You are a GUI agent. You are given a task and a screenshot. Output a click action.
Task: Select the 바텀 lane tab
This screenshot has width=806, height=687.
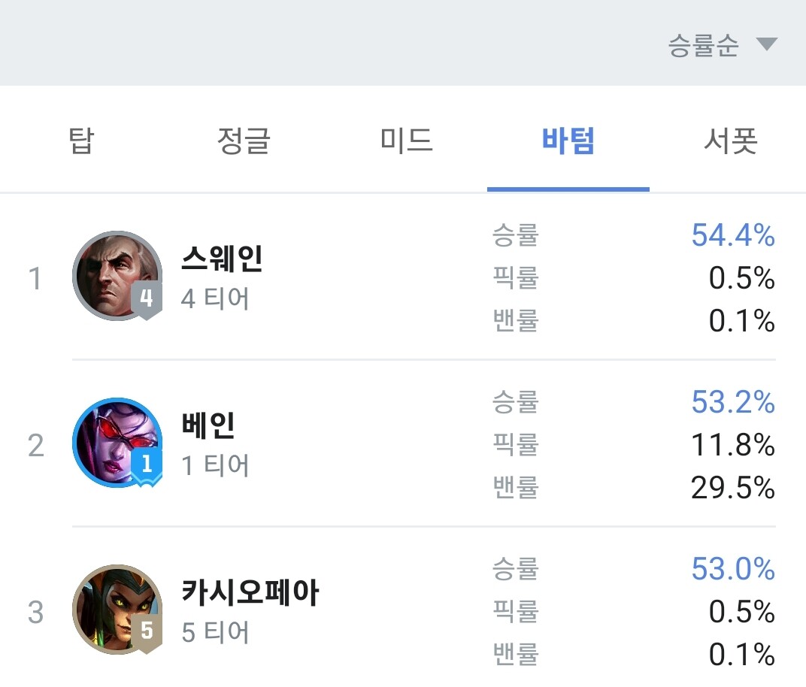tap(568, 141)
